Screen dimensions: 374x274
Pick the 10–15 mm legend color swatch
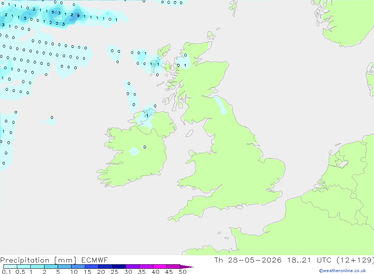pos(78,267)
